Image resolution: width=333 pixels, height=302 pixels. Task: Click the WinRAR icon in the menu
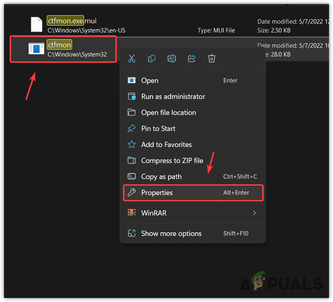(x=132, y=213)
